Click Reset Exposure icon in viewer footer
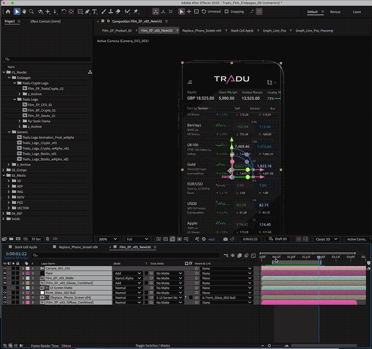Viewport: 372px width, 349px height. coord(204,239)
